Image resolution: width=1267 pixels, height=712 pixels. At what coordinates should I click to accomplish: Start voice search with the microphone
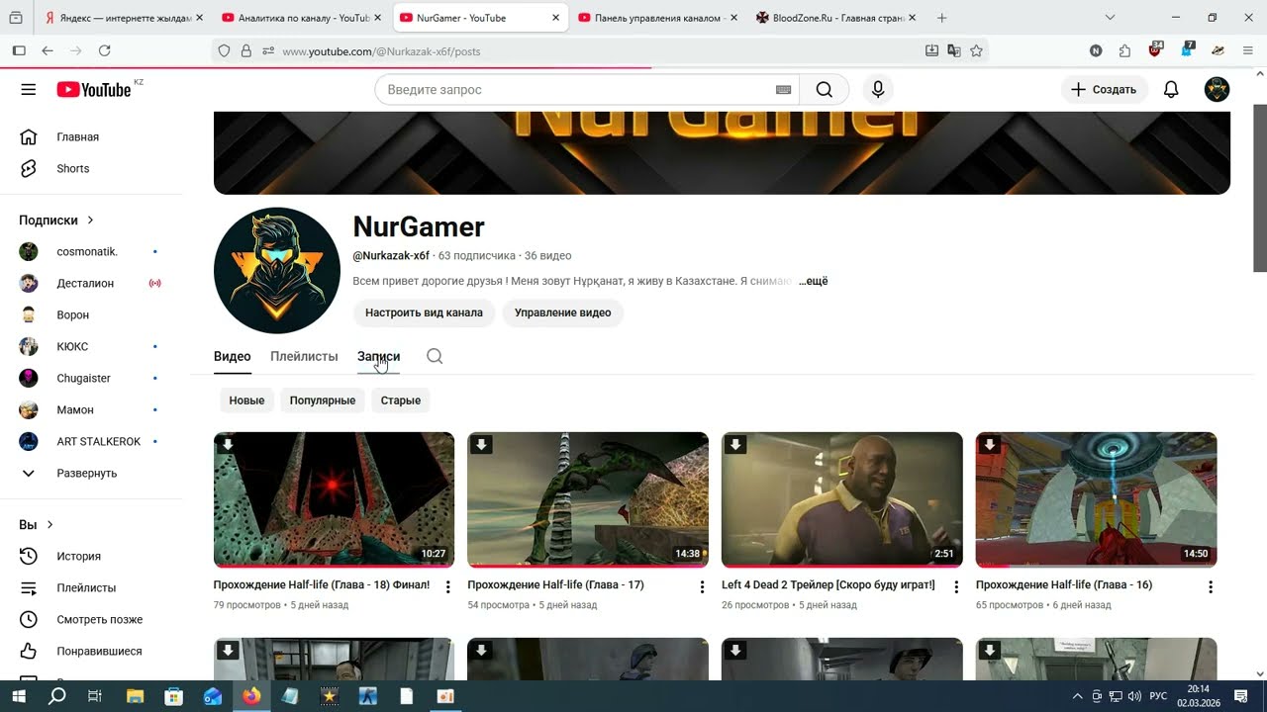[x=877, y=90]
